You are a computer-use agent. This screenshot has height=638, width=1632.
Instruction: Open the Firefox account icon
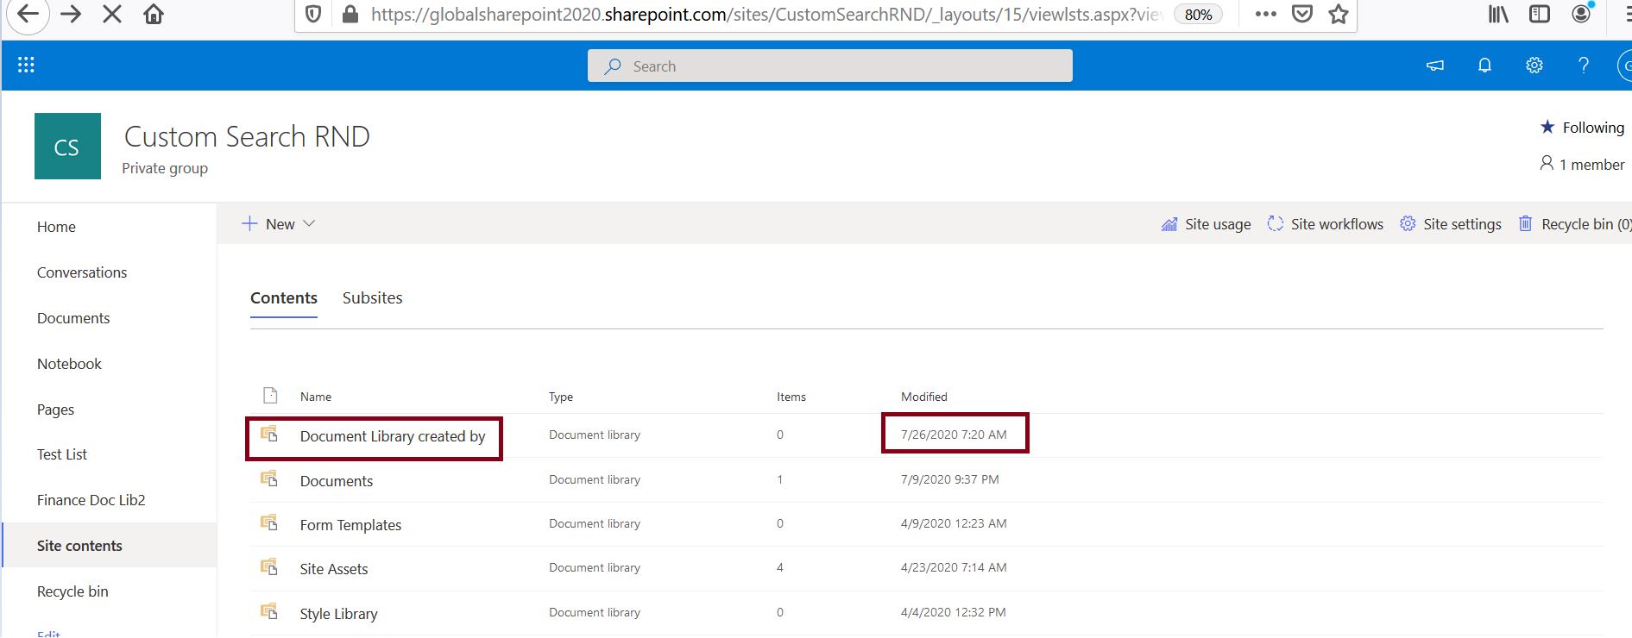coord(1581,13)
